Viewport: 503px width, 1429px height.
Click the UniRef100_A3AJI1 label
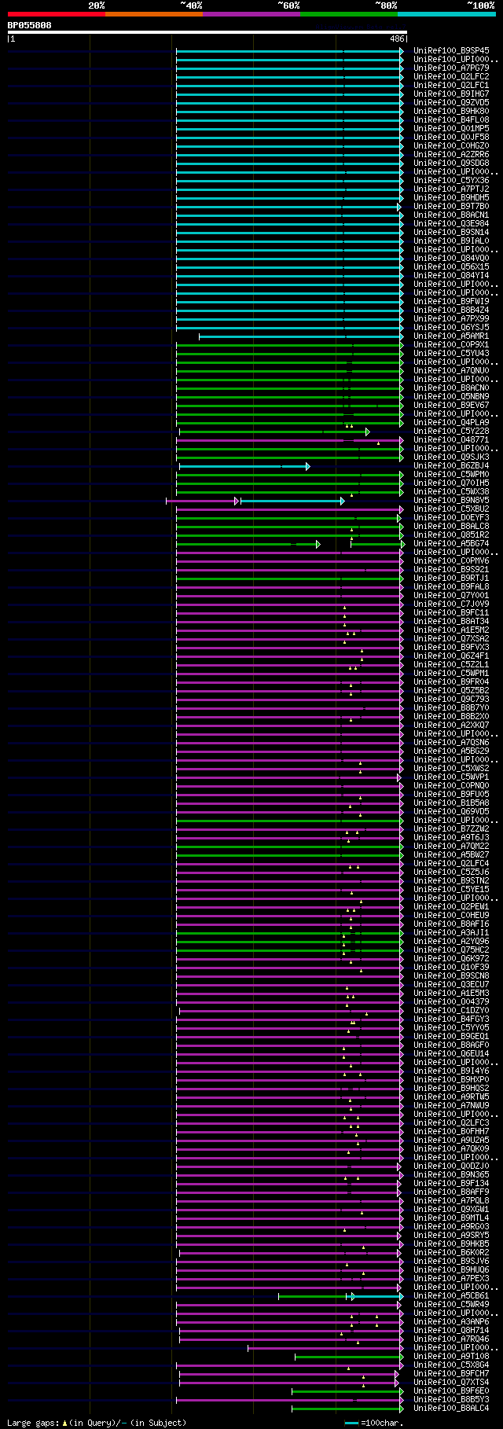(x=451, y=932)
